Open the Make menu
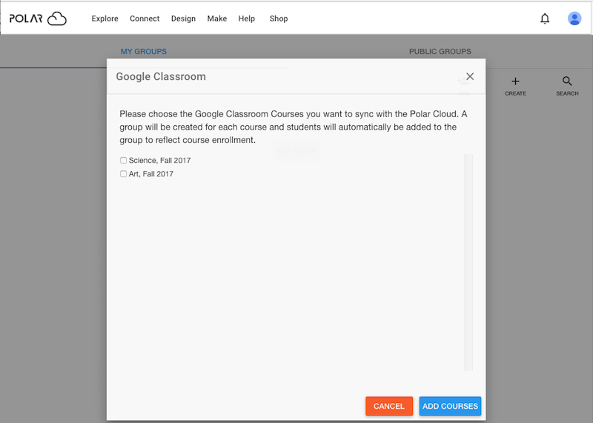 216,19
